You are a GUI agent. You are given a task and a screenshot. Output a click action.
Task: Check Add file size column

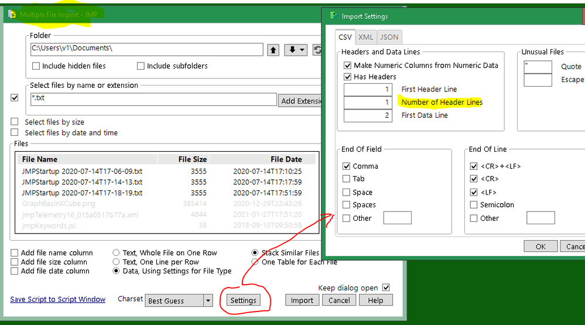point(14,262)
